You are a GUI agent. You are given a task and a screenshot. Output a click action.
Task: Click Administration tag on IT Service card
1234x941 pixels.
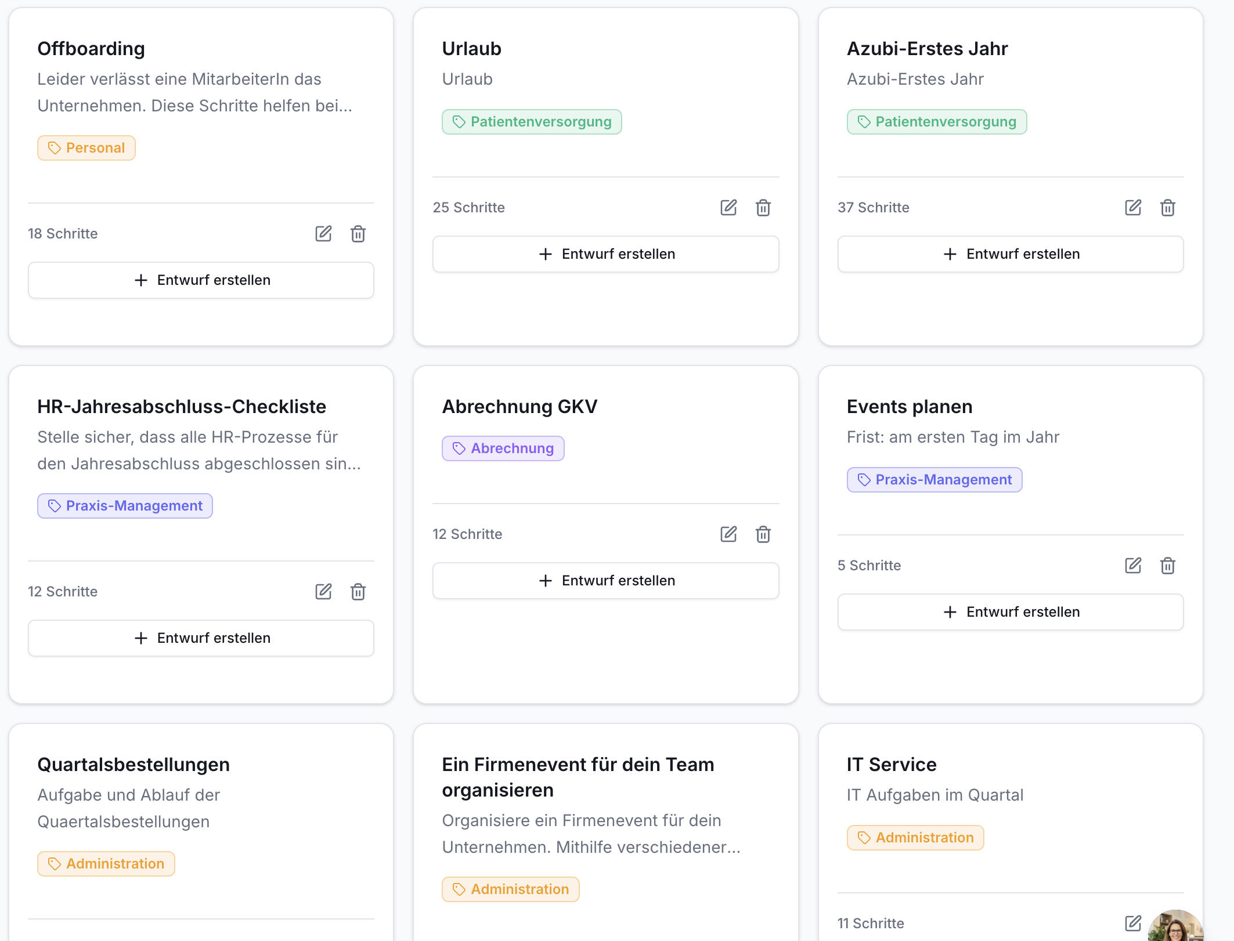coord(915,838)
